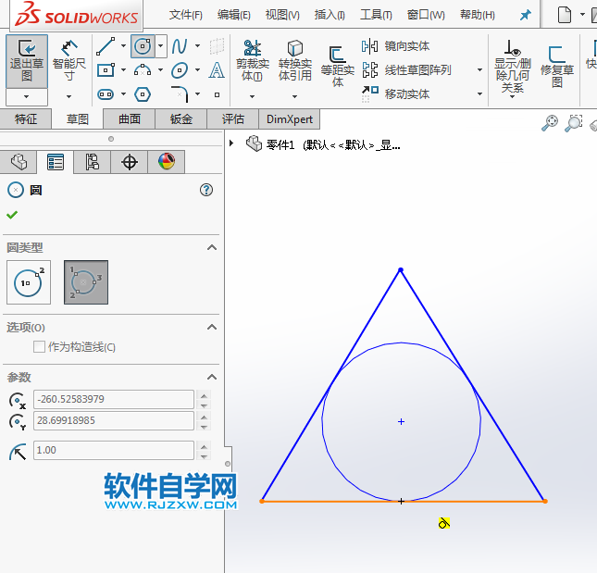Image resolution: width=597 pixels, height=573 pixels.
Task: Click the Zoom to Fit magnifier icon
Action: click(550, 123)
